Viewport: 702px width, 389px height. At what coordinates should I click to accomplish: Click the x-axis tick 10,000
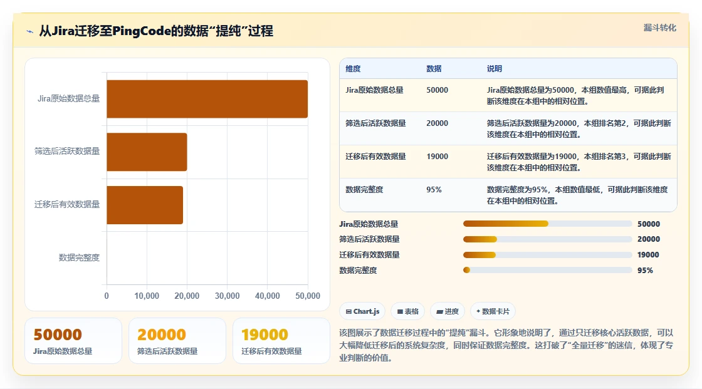coord(147,296)
